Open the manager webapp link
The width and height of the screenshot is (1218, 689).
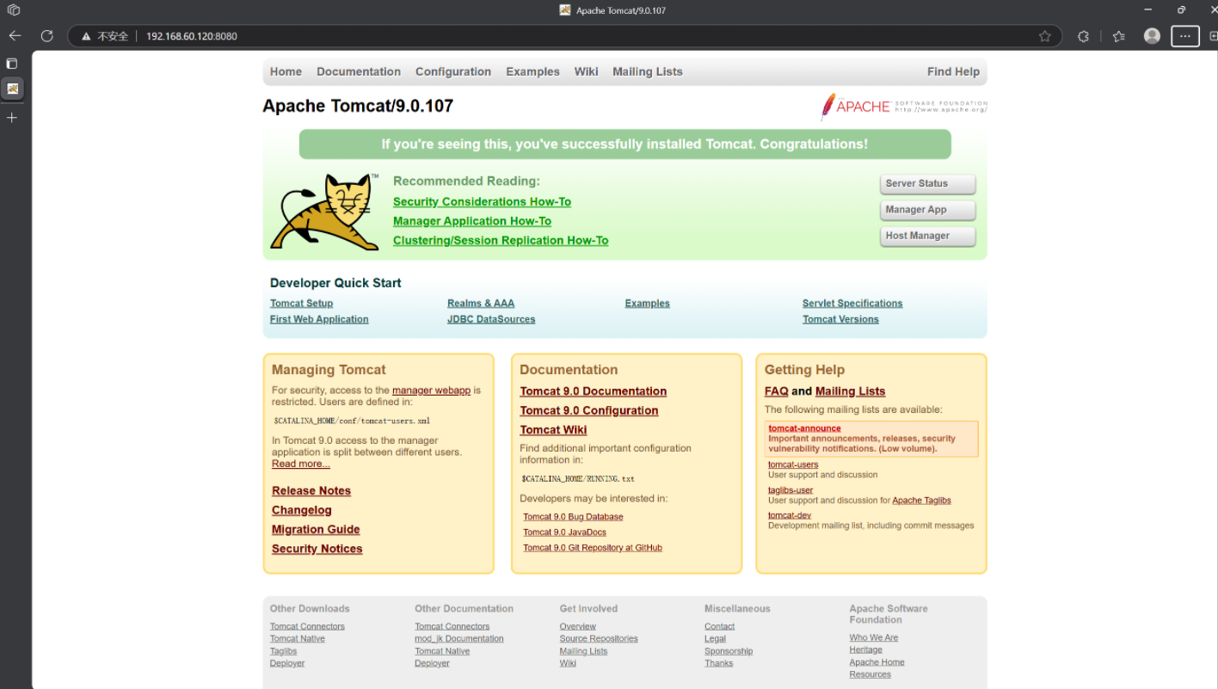(431, 391)
